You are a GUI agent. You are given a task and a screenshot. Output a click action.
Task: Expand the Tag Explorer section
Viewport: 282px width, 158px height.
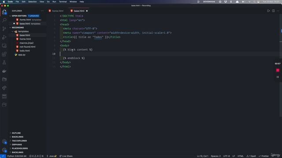[x=19, y=140]
